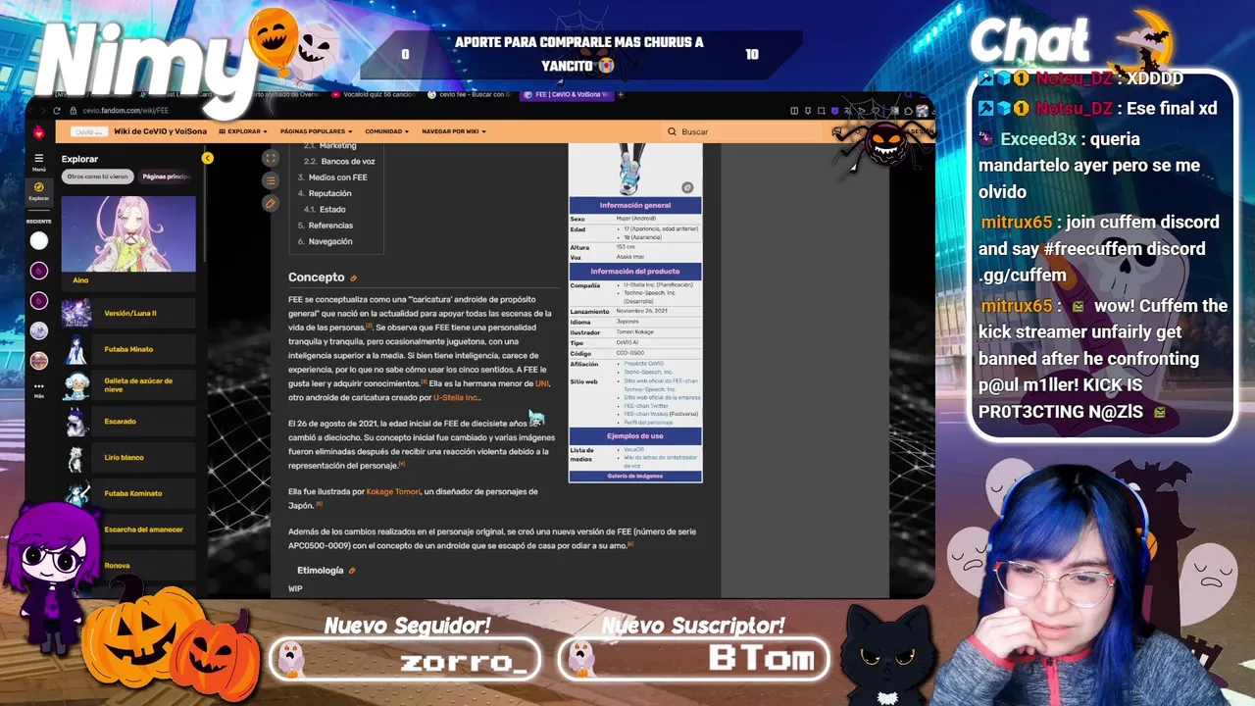This screenshot has height=706, width=1255.
Task: Edit the Concepto section pencil icon
Action: click(354, 278)
